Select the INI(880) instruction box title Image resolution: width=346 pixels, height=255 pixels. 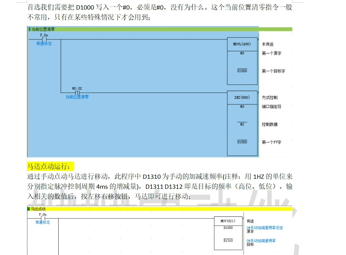pyautogui.click(x=242, y=97)
